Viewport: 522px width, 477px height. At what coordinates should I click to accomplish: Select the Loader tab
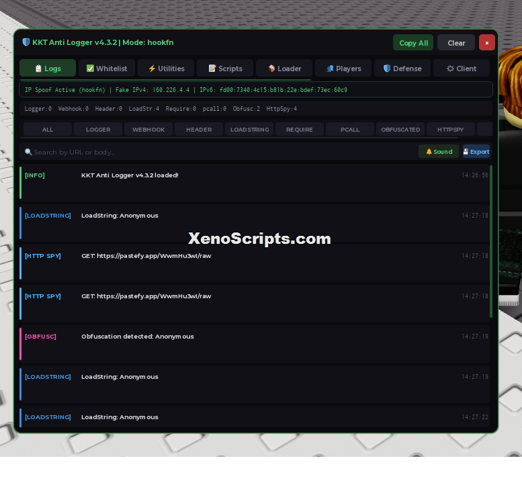pos(284,69)
